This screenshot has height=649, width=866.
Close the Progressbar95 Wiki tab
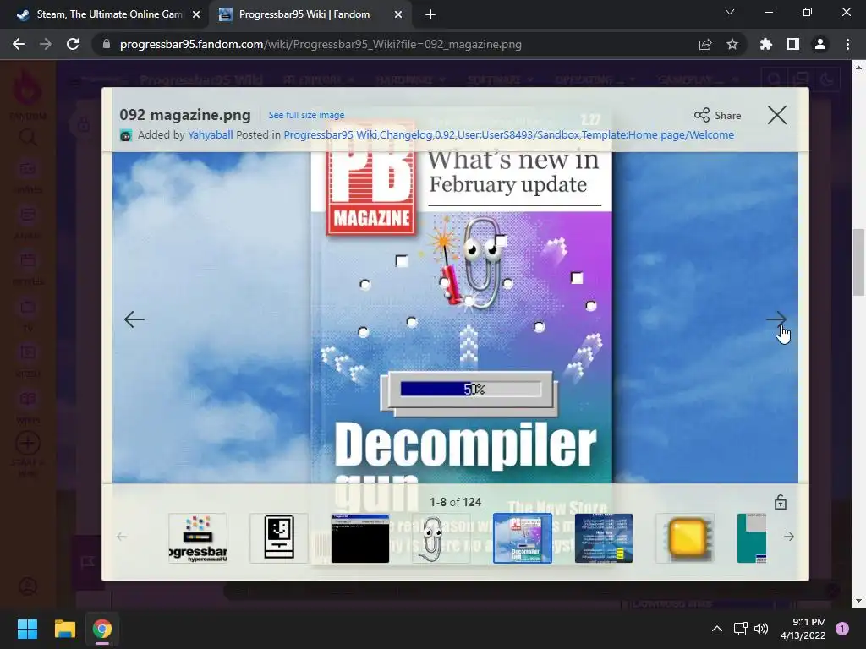(398, 15)
